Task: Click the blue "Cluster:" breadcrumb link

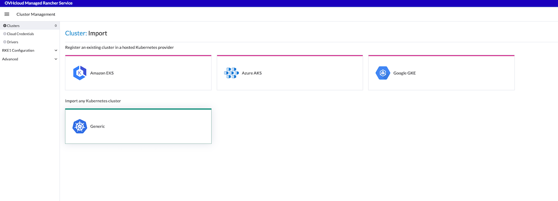Action: click(76, 33)
